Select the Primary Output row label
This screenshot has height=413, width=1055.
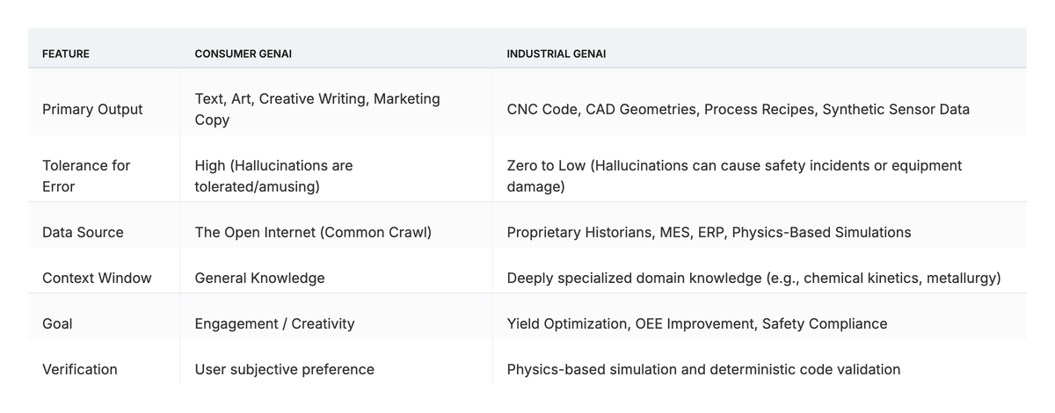pyautogui.click(x=92, y=110)
